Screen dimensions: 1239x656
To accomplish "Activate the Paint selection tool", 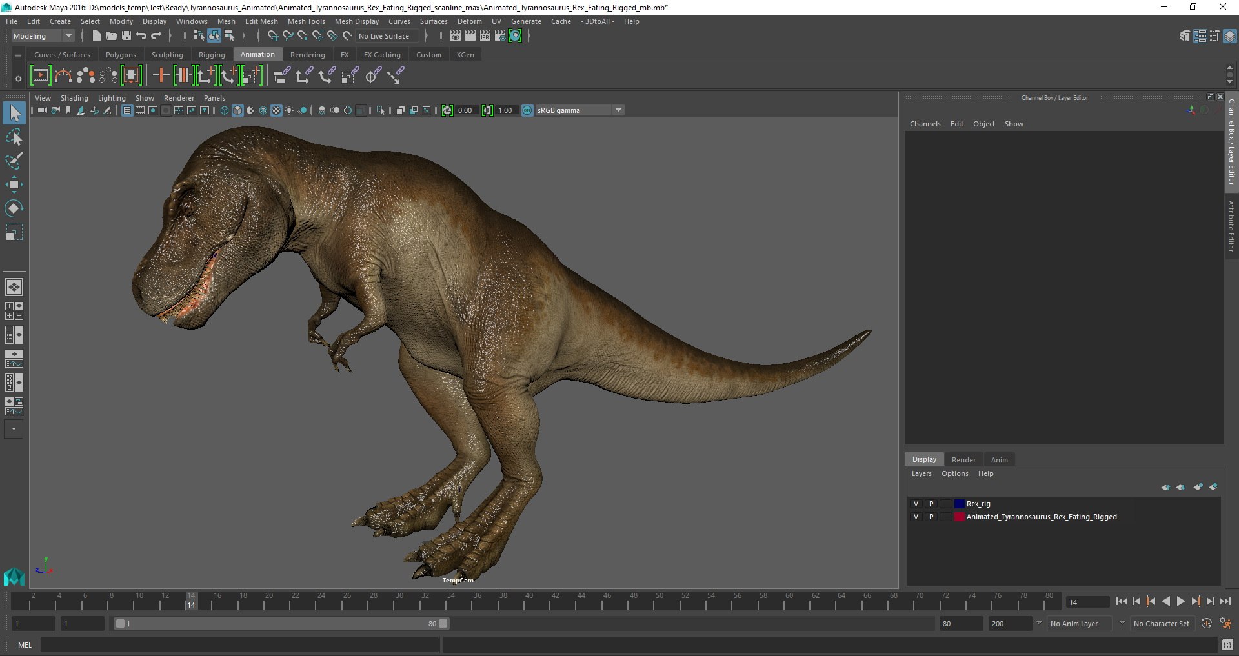I will point(14,161).
